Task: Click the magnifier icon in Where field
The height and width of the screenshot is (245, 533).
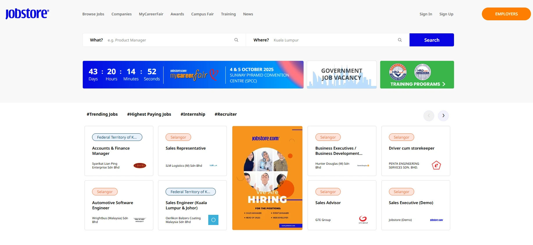Action: point(400,40)
